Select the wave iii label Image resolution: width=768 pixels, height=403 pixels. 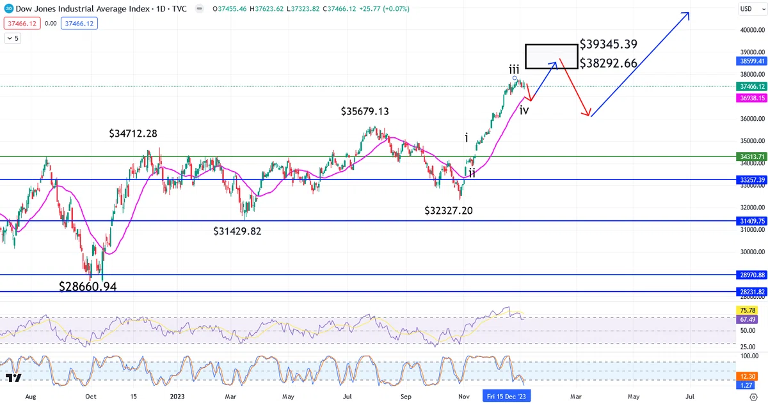coord(514,69)
